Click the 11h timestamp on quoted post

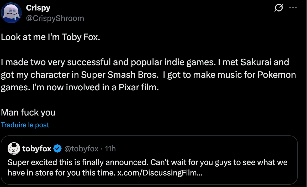coord(110,149)
